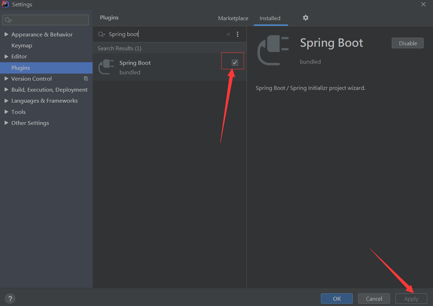Apply the plugin changes
This screenshot has height=306, width=433.
[x=411, y=299]
